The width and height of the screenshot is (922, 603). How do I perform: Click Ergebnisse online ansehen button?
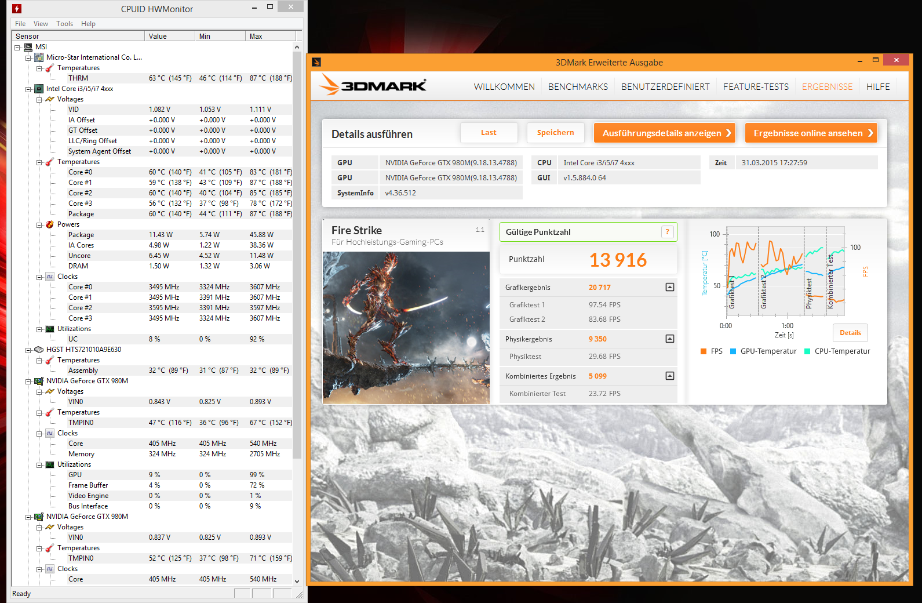click(811, 133)
